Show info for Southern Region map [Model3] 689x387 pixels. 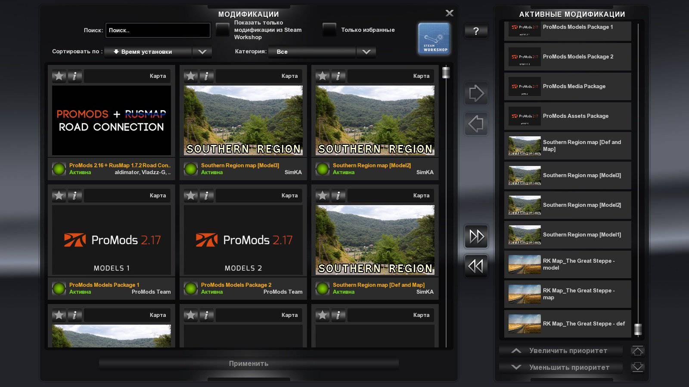point(207,76)
